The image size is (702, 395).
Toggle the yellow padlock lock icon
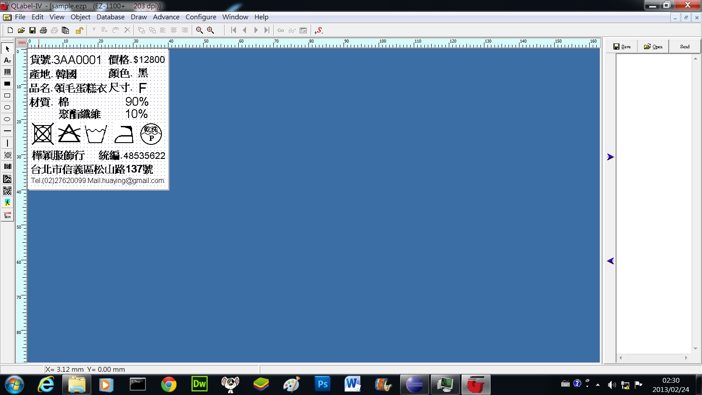pyautogui.click(x=79, y=30)
